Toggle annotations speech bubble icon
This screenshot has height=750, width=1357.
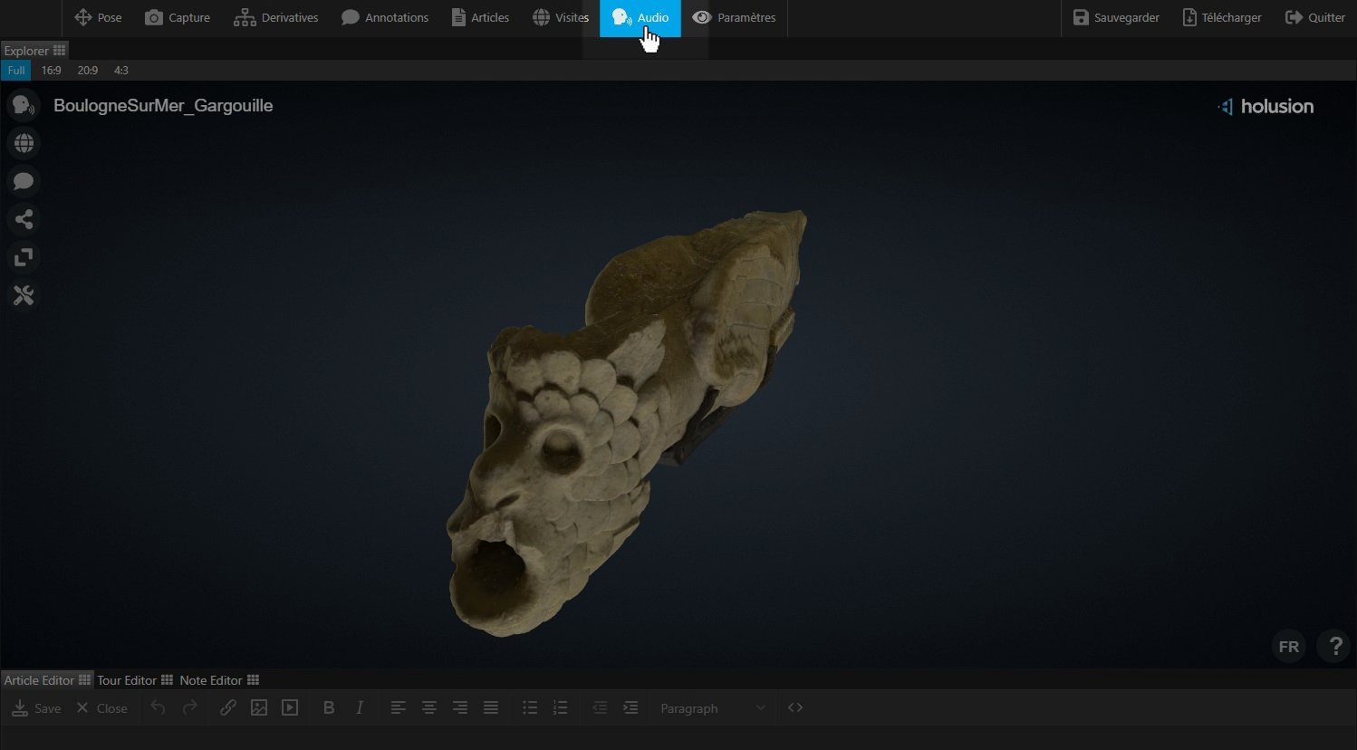24,182
